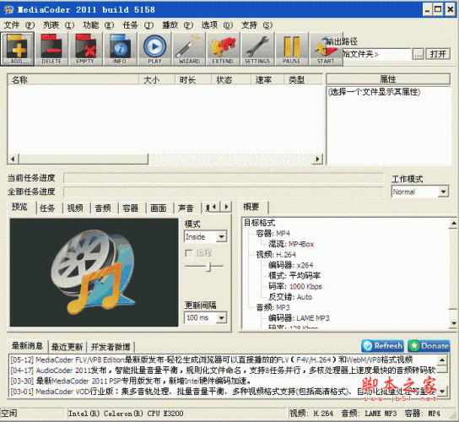Switch to the 预览 tab
Image resolution: width=459 pixels, height=422 pixels.
coord(20,207)
